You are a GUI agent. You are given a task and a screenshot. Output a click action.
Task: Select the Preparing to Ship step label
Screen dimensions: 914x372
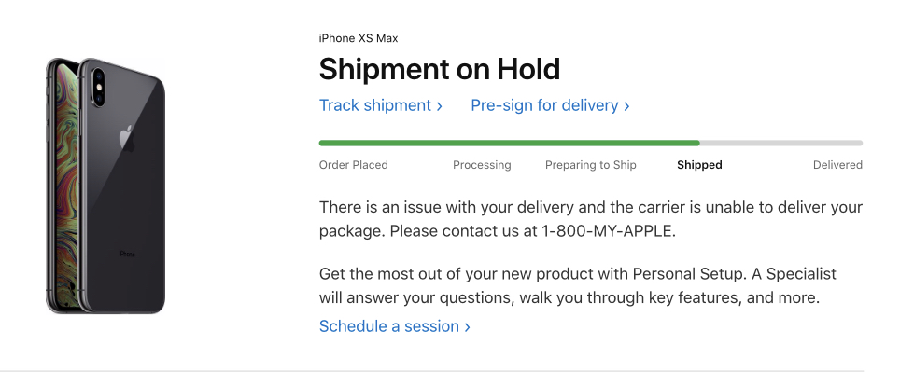click(590, 165)
